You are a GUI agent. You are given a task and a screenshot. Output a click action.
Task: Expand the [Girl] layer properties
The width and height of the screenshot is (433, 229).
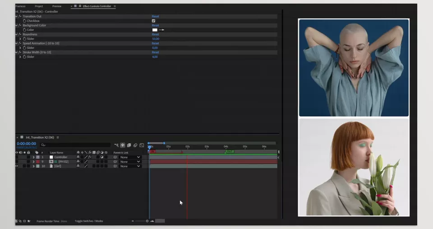[x=34, y=166]
